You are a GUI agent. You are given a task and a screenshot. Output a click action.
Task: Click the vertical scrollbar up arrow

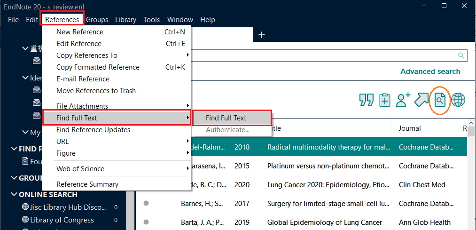tap(471, 123)
